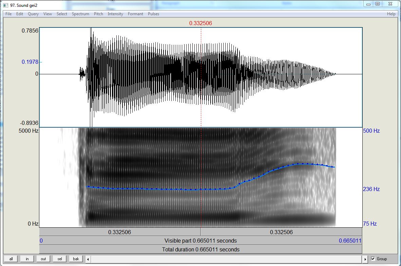
Task: Open the Help menu
Action: point(391,14)
